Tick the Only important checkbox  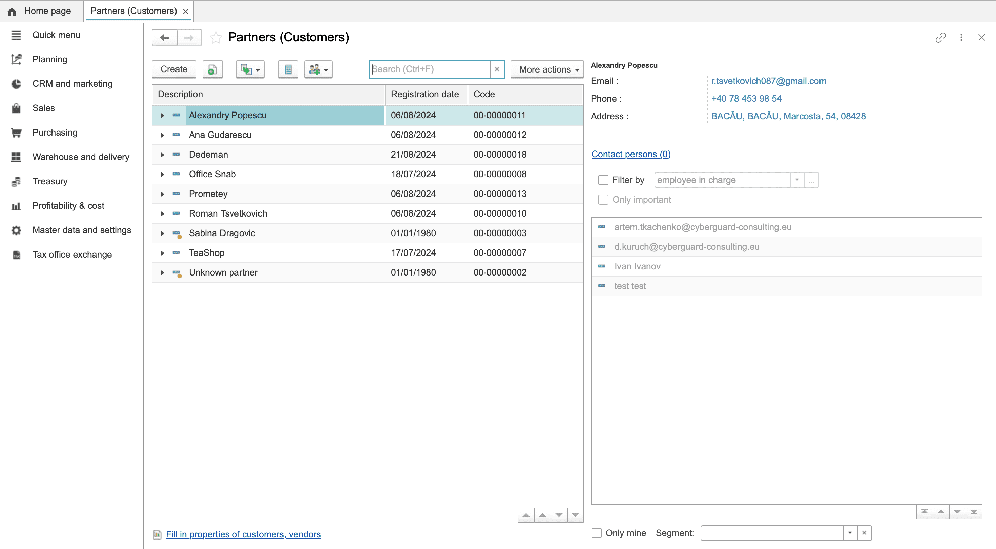[603, 200]
